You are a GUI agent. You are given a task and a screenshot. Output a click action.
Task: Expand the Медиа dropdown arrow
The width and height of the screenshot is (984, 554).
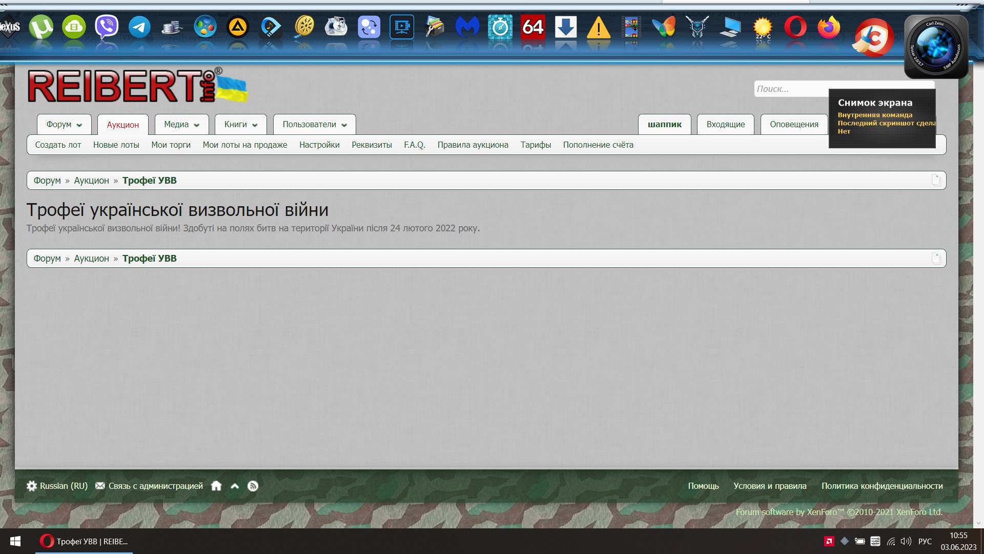[197, 125]
